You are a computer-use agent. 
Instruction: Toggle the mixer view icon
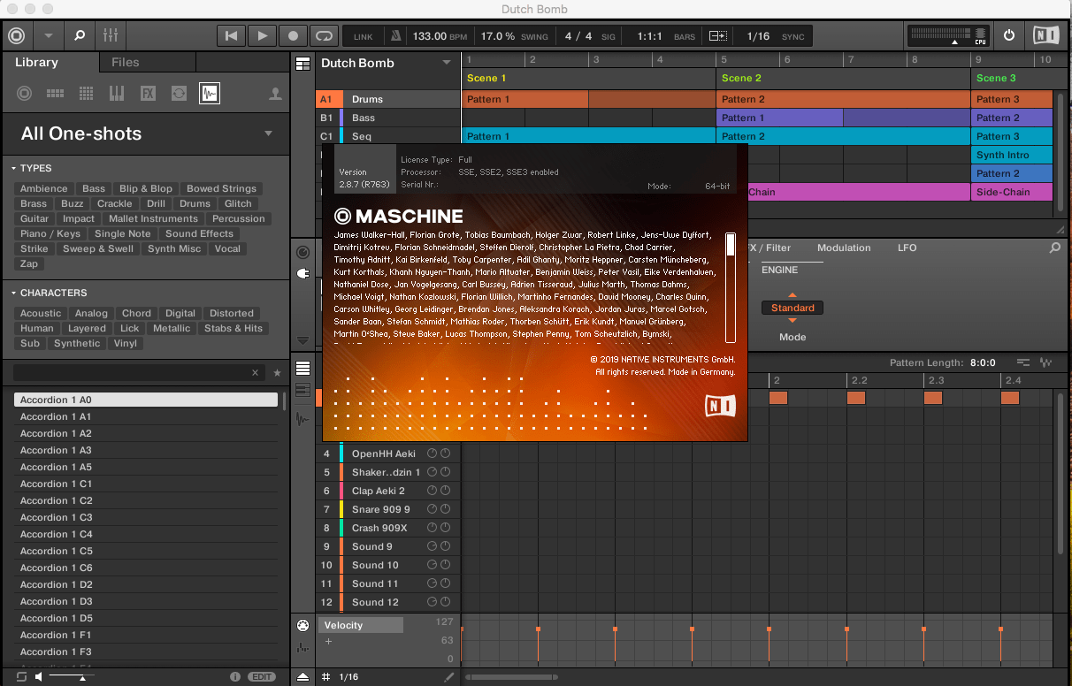pyautogui.click(x=111, y=36)
